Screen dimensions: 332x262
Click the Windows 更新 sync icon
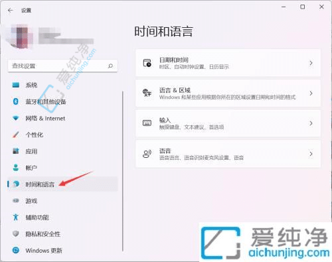tap(16, 250)
